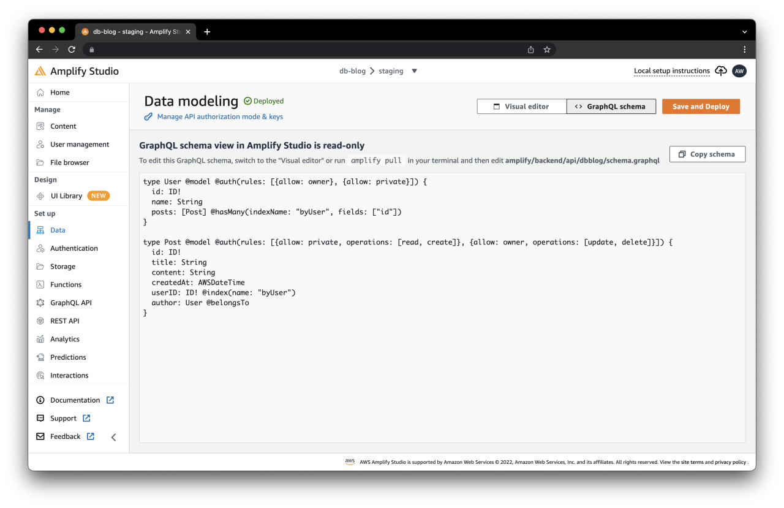
Task: Click the Data icon in sidebar
Action: [x=40, y=230]
